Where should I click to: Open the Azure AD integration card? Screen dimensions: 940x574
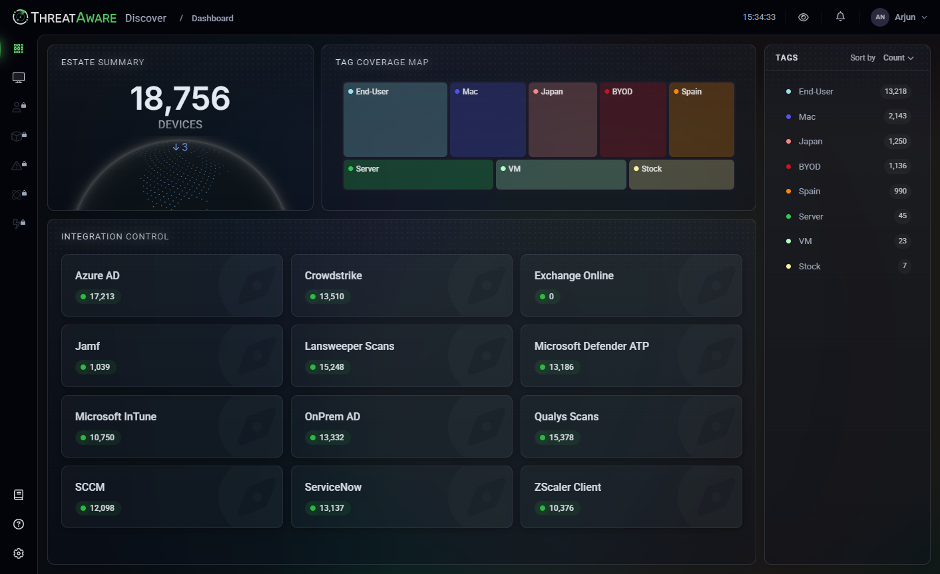coord(172,285)
